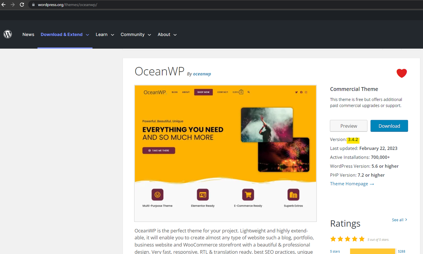423x254 pixels.
Task: Click the WordPress Version 5.6 or higher text
Action: point(364,166)
